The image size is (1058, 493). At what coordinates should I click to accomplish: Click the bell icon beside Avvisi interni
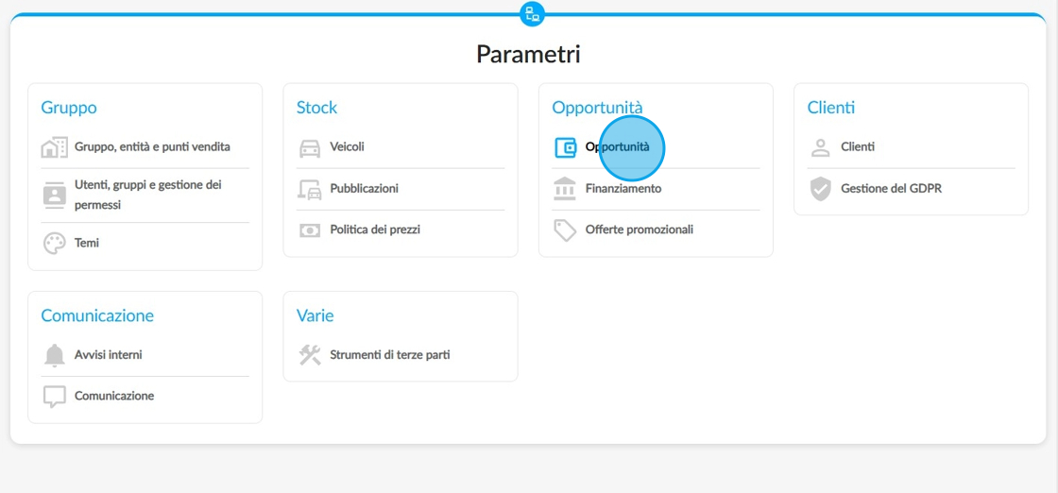[x=54, y=355]
